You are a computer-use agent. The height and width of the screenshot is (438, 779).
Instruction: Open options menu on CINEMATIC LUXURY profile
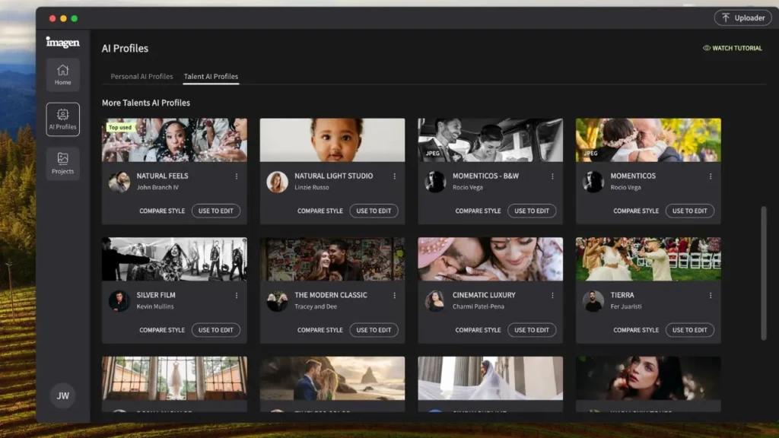(x=552, y=295)
